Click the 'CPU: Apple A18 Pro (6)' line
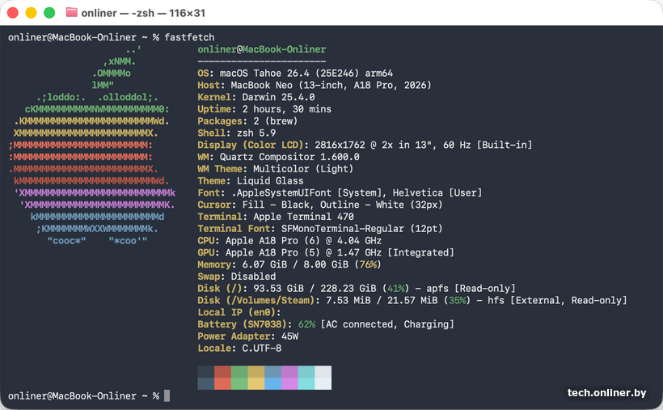663x410 pixels. (x=289, y=241)
